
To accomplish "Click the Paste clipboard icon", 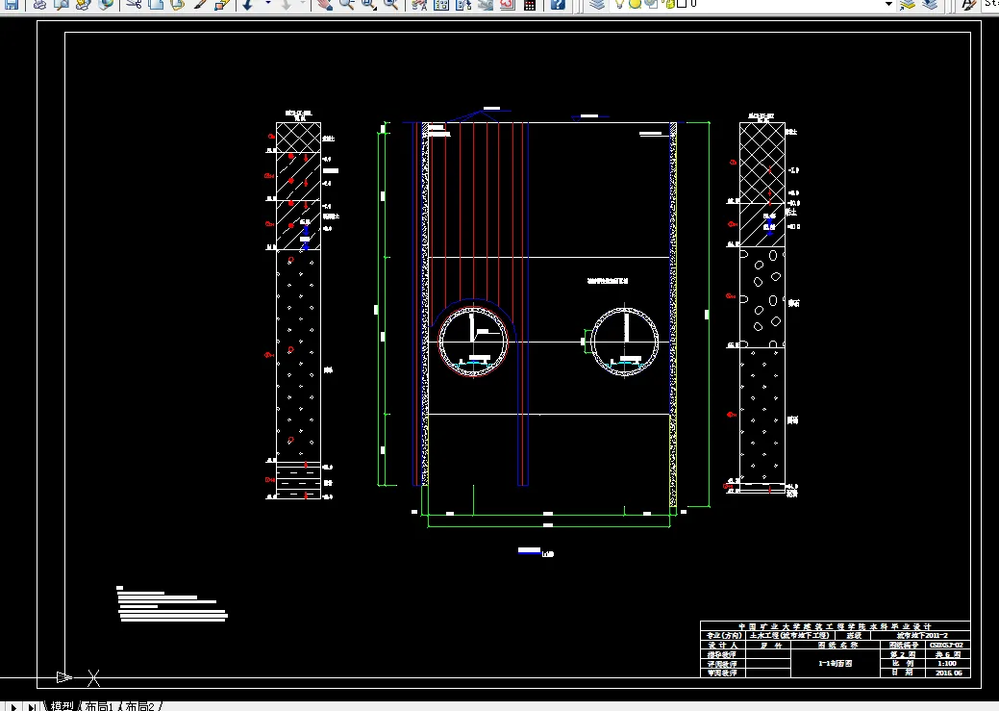I will coord(178,5).
